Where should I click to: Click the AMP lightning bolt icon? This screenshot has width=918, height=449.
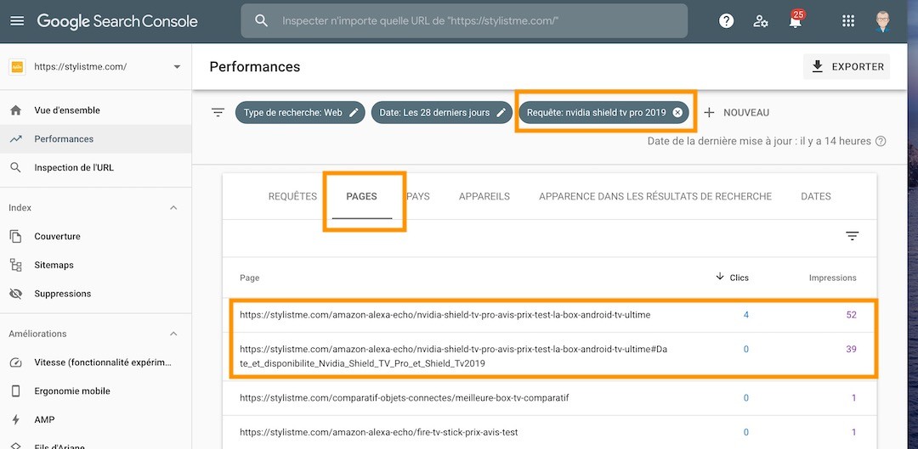coord(16,420)
